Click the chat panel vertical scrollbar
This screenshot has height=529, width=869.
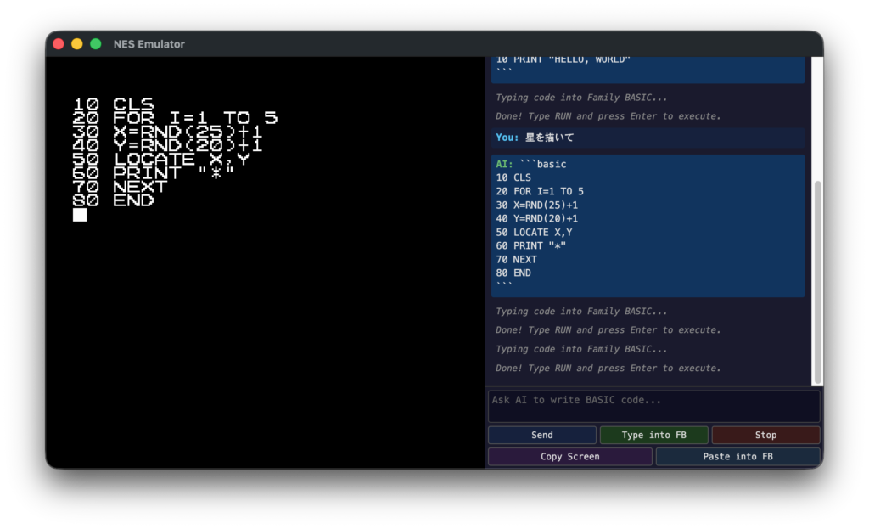tap(817, 280)
